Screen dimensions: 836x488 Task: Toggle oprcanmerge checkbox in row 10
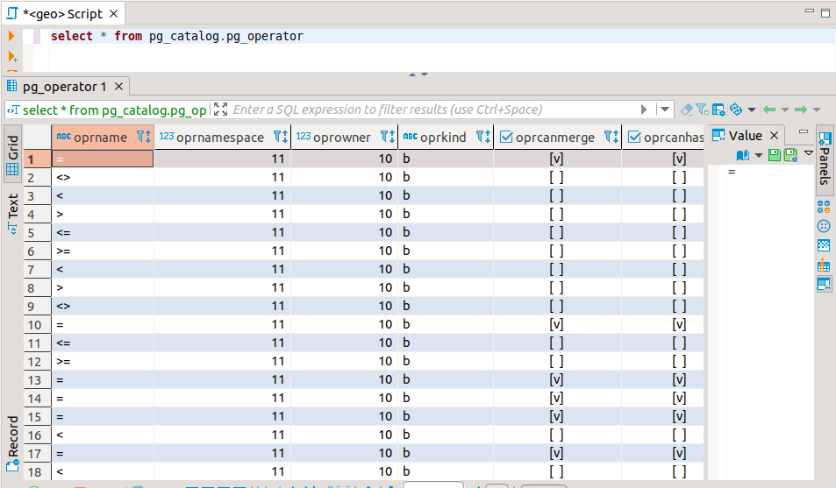[556, 324]
